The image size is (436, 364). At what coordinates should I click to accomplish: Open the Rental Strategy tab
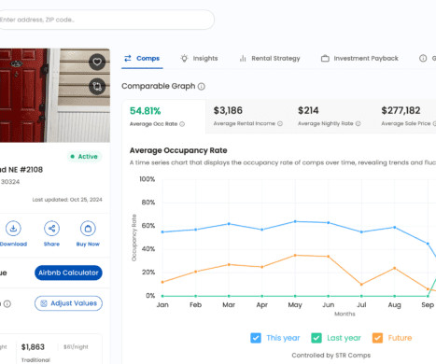[270, 58]
